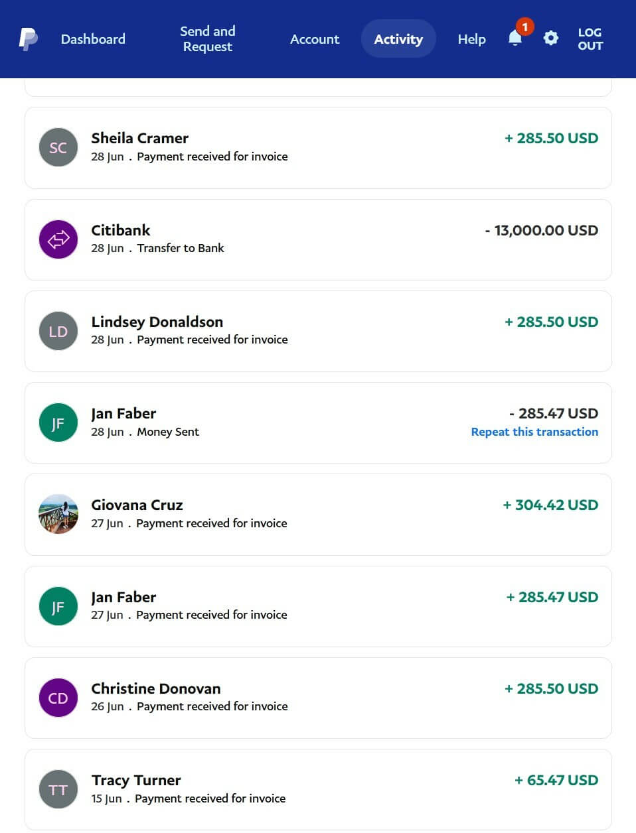The height and width of the screenshot is (833, 636).
Task: Click the LOG OUT button
Action: click(x=590, y=39)
